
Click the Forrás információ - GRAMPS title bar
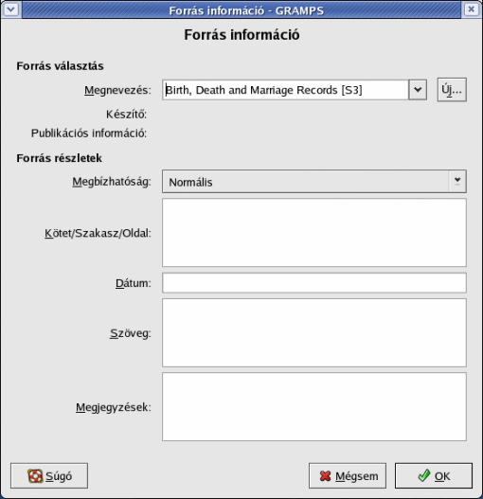pos(241,9)
